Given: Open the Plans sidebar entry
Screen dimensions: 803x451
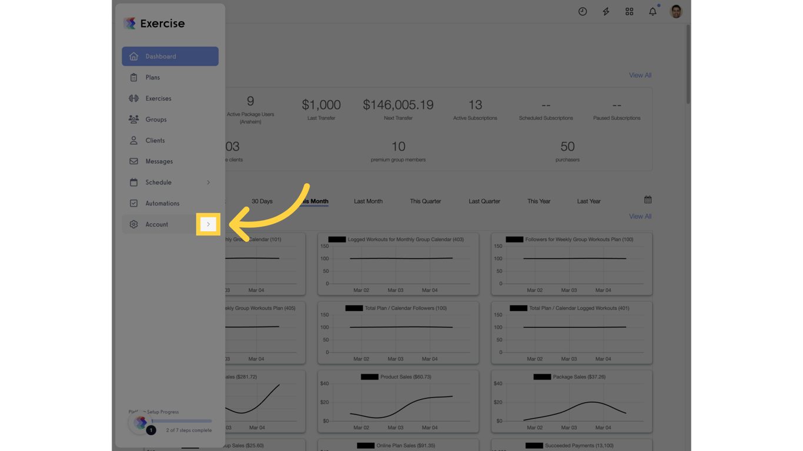Looking at the screenshot, I should click(x=152, y=77).
